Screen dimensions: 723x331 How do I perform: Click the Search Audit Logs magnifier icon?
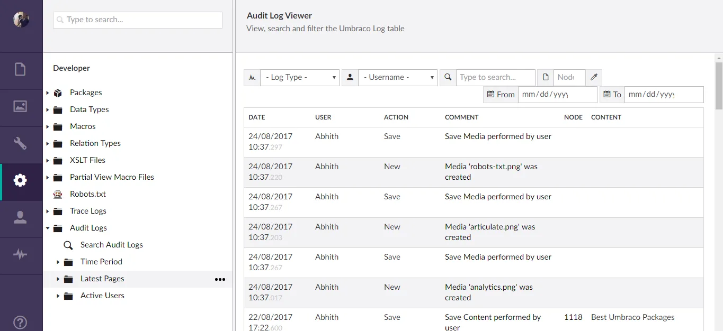pyautogui.click(x=68, y=245)
